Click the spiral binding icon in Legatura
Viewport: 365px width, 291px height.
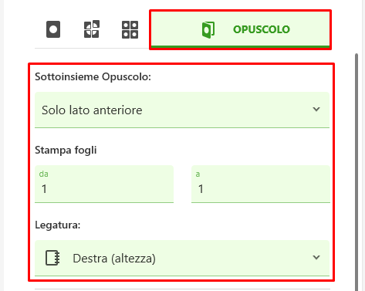coord(52,258)
